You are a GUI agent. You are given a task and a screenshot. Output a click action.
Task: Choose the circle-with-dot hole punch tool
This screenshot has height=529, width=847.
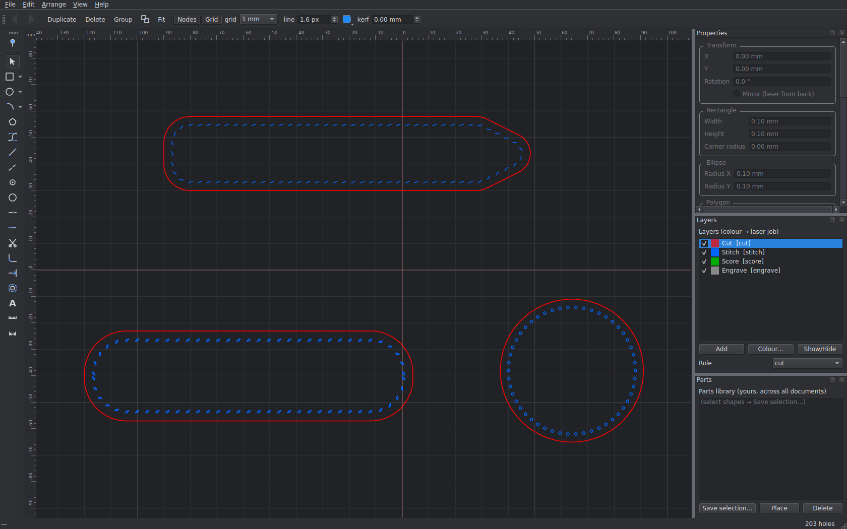tap(13, 182)
